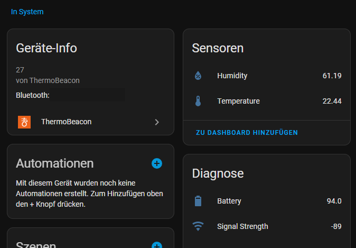The image size is (356, 248).
Task: Open ThermoBeacon integration via chevron arrow
Action: [x=157, y=122]
